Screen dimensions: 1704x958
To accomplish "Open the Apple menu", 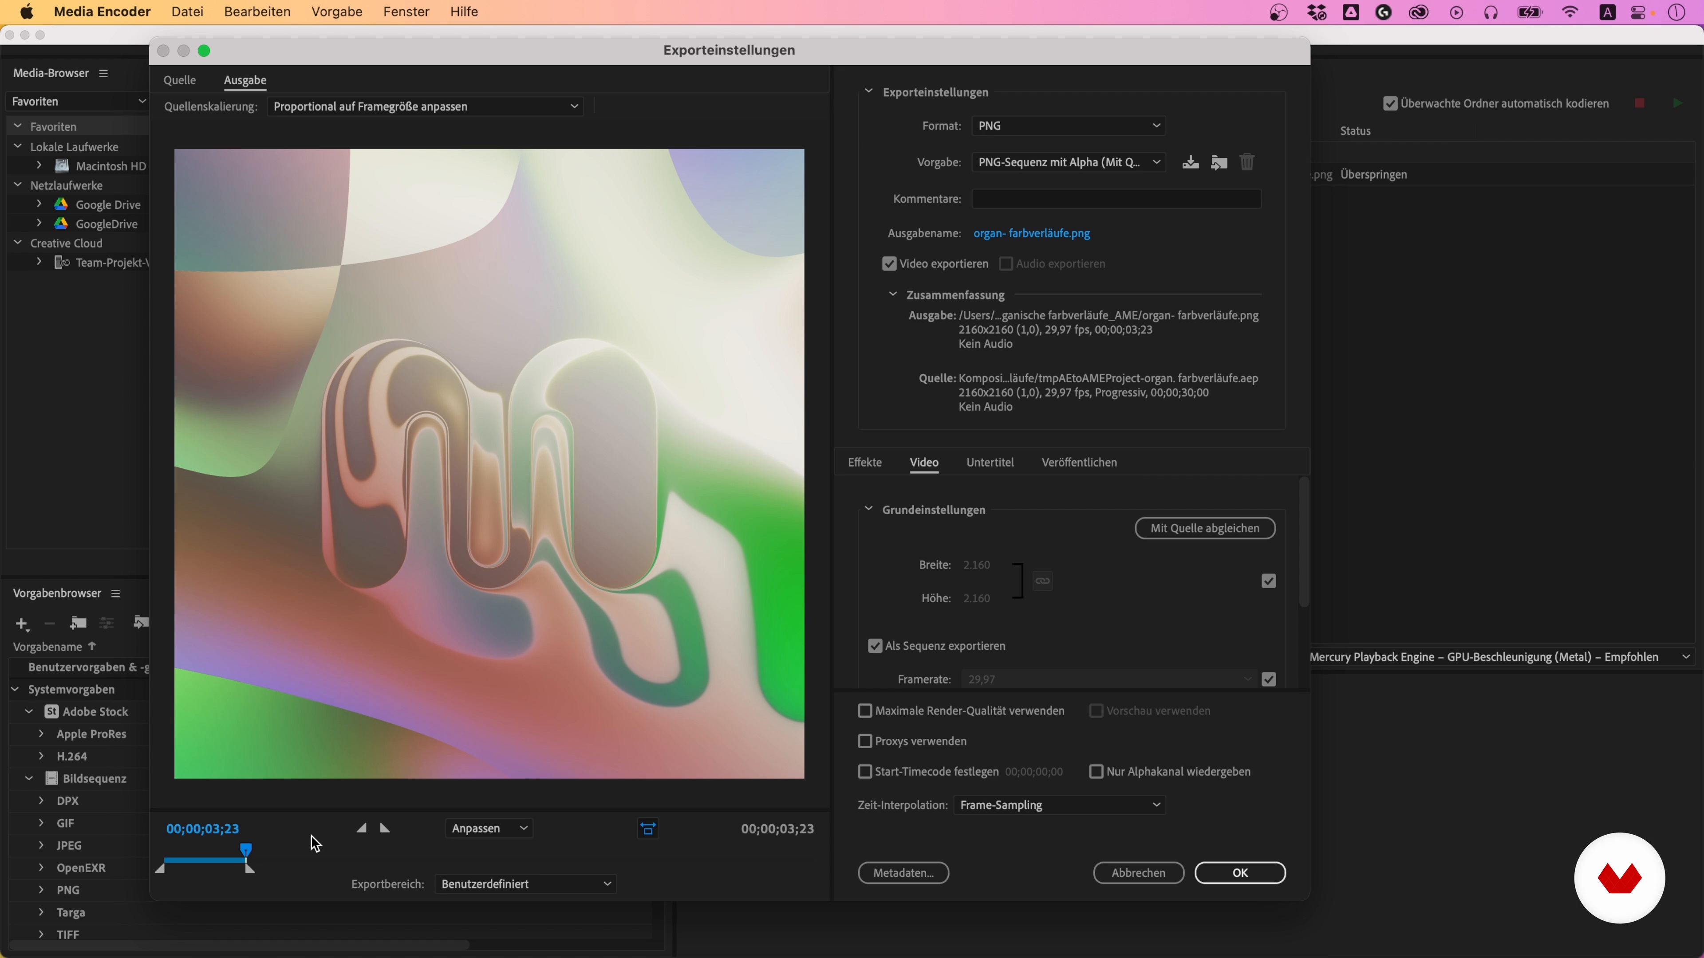I will pyautogui.click(x=27, y=12).
